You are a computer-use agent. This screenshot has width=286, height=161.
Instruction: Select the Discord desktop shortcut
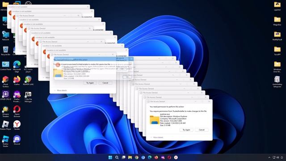[17, 140]
